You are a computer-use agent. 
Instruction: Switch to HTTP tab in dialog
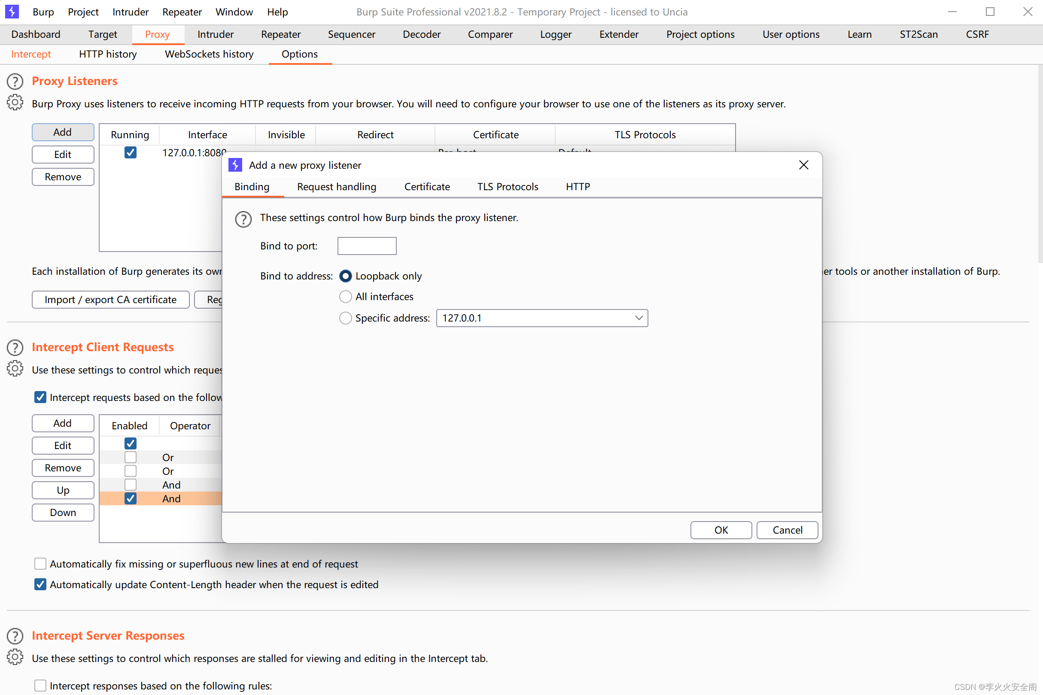578,187
